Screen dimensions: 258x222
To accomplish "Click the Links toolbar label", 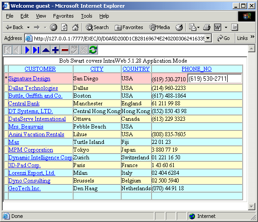I will click(x=242, y=38).
